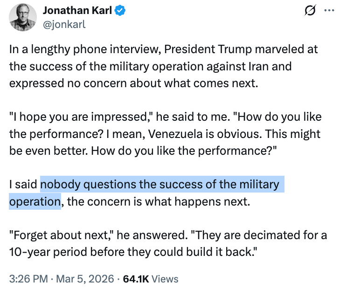Click the @jonkarl handle
Viewport: 340px width, 289px height.
(64, 24)
